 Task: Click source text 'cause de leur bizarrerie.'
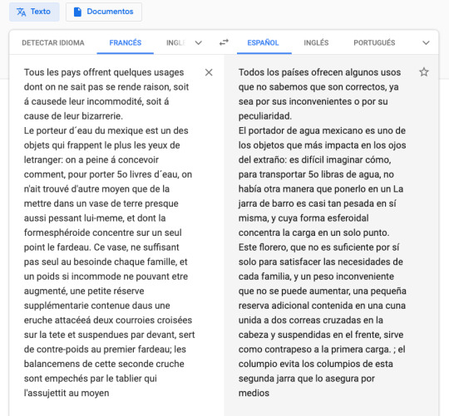coord(73,116)
